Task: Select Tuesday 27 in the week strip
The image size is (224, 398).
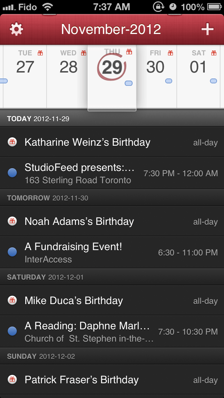Action: (25, 67)
